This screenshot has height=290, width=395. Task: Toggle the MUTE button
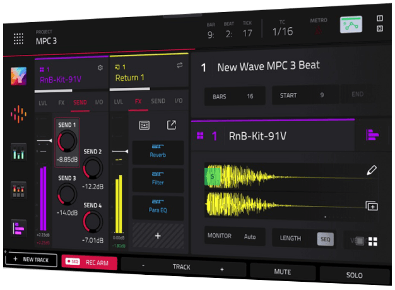(283, 272)
